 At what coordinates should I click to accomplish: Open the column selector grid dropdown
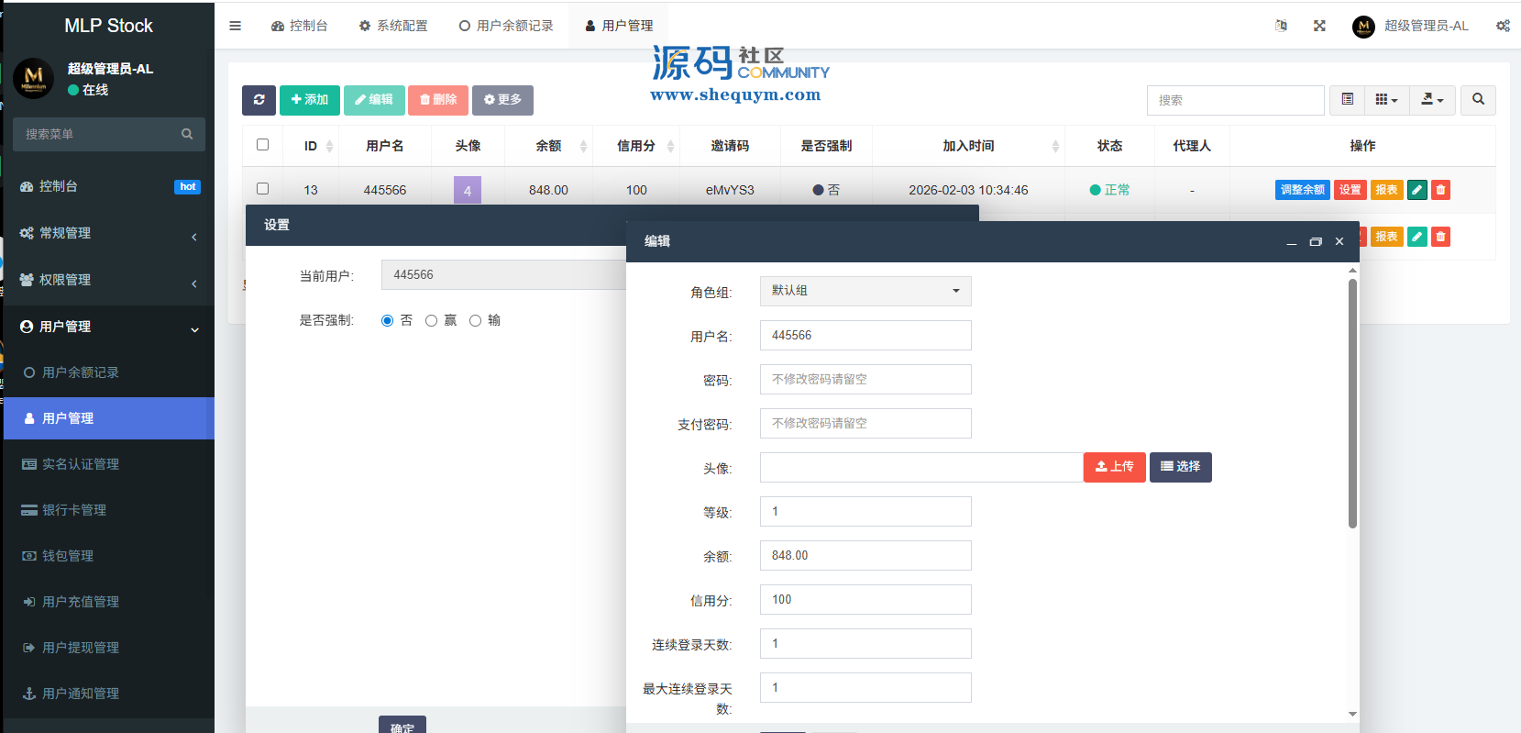tap(1385, 100)
